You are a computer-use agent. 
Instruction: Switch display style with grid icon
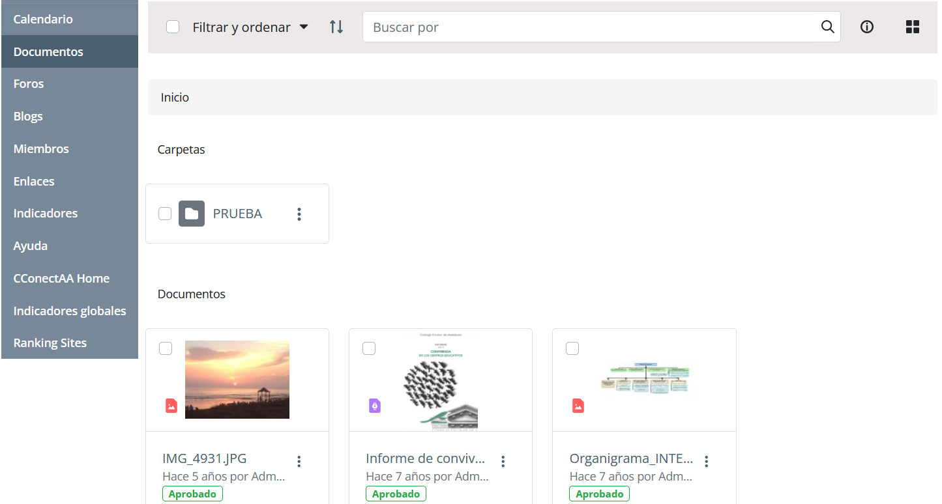pos(913,27)
